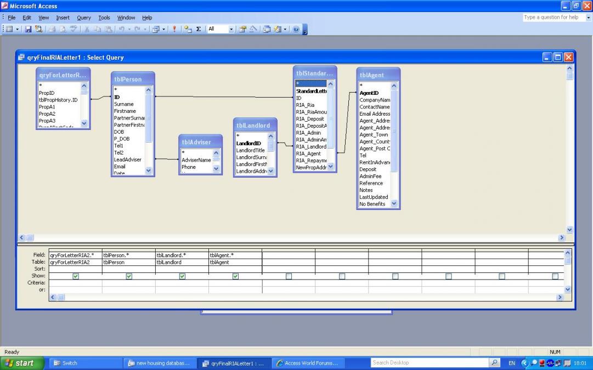This screenshot has width=593, height=370.
Task: Click the 'Type a question for help' box
Action: point(554,18)
